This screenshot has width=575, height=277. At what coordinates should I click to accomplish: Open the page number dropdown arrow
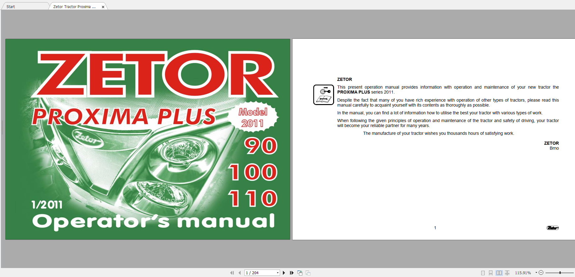[278, 273]
